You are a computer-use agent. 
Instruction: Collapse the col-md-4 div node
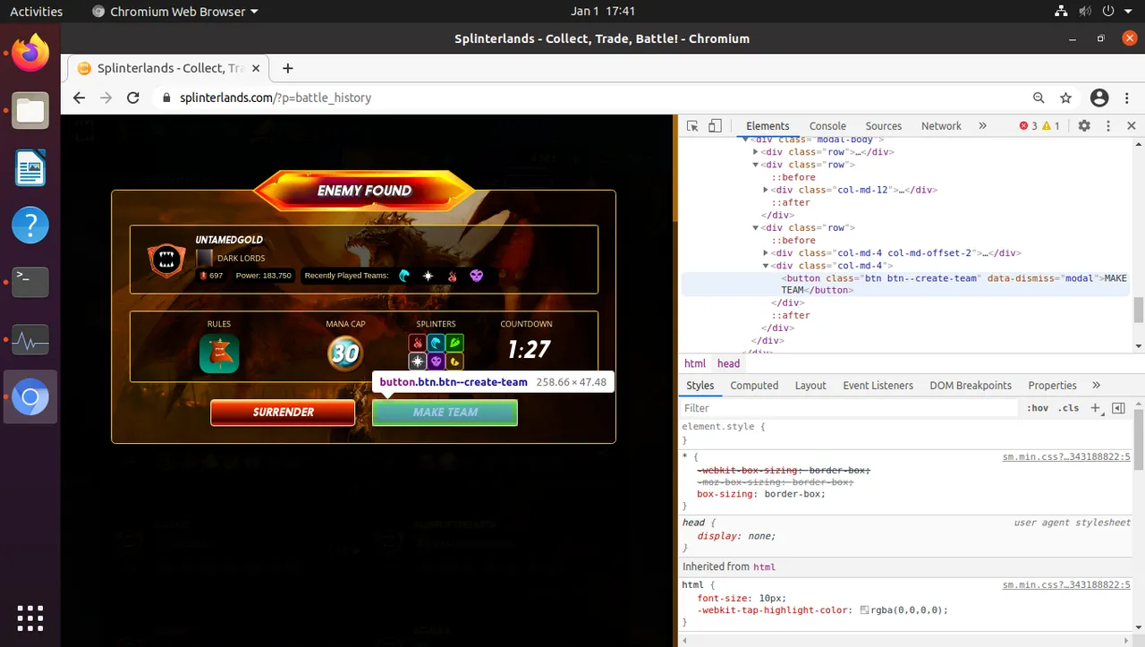point(766,266)
